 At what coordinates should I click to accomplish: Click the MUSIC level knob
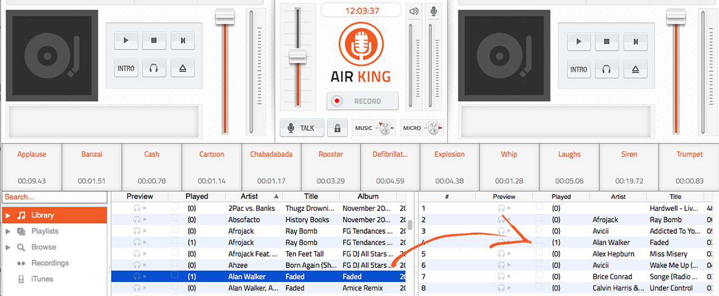click(384, 128)
